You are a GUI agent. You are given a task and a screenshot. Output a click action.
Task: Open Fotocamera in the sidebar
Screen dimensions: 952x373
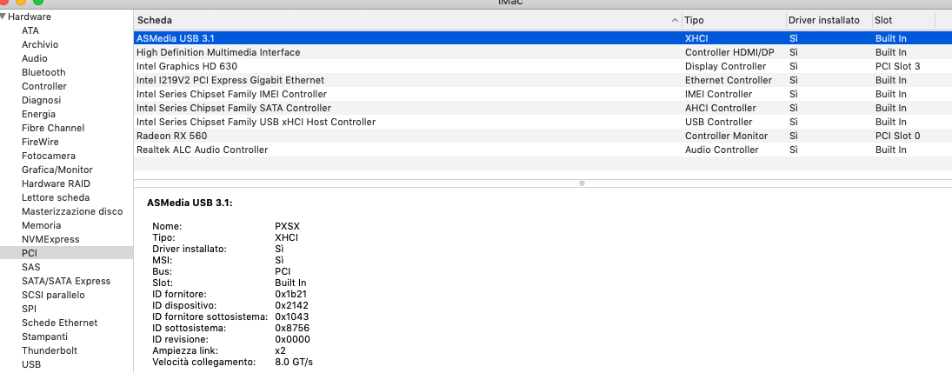click(49, 157)
